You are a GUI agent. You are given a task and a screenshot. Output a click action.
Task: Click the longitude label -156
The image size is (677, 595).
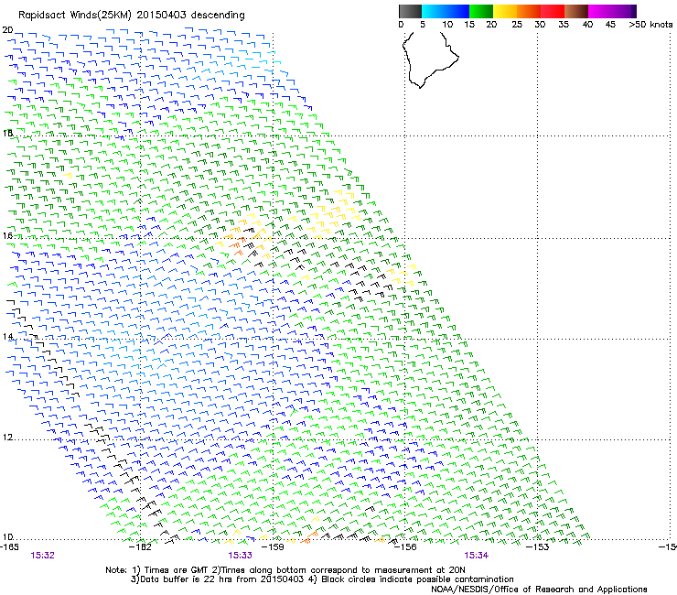coord(405,547)
